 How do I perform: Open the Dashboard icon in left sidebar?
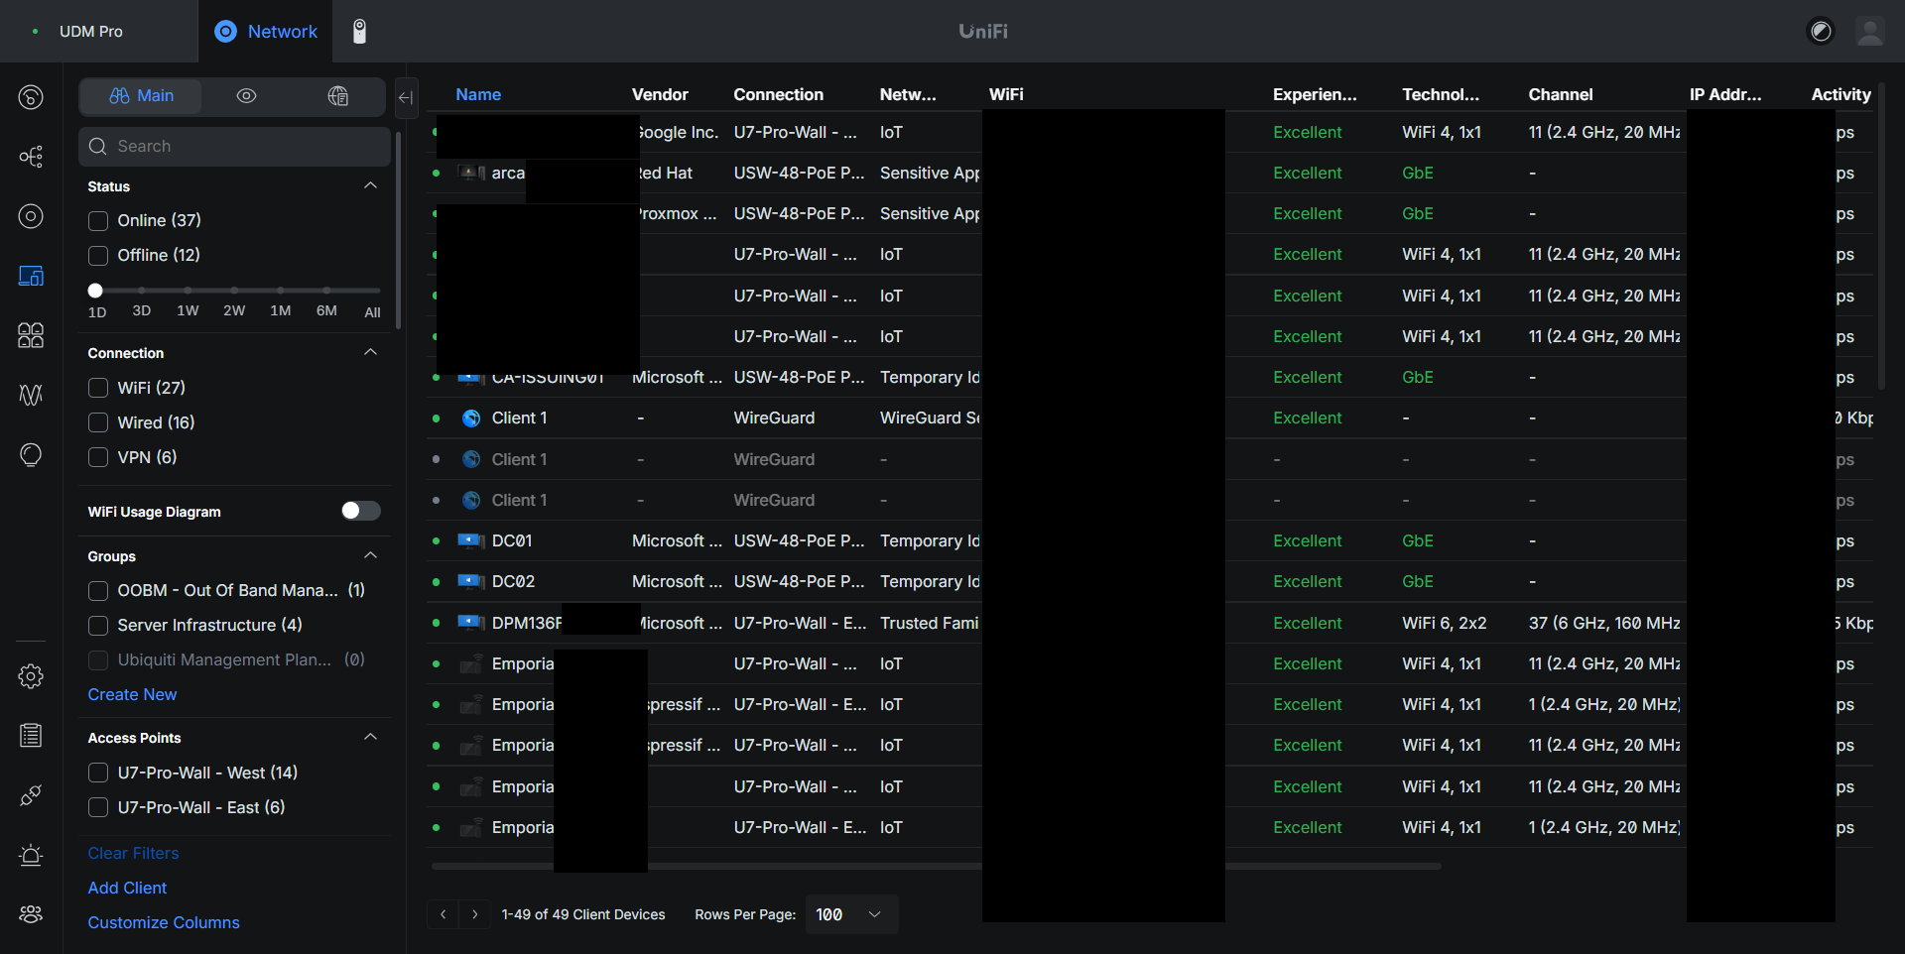[x=31, y=97]
